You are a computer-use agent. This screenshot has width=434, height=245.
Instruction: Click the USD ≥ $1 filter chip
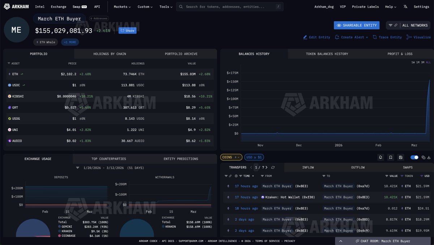pos(254,157)
